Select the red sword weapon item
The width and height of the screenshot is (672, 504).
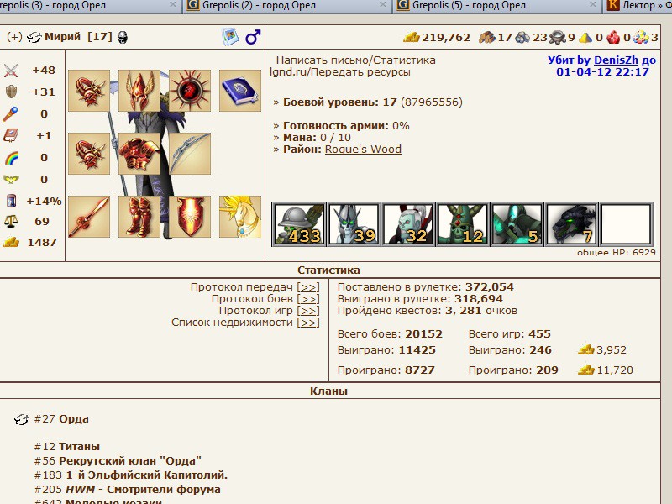pyautogui.click(x=89, y=217)
